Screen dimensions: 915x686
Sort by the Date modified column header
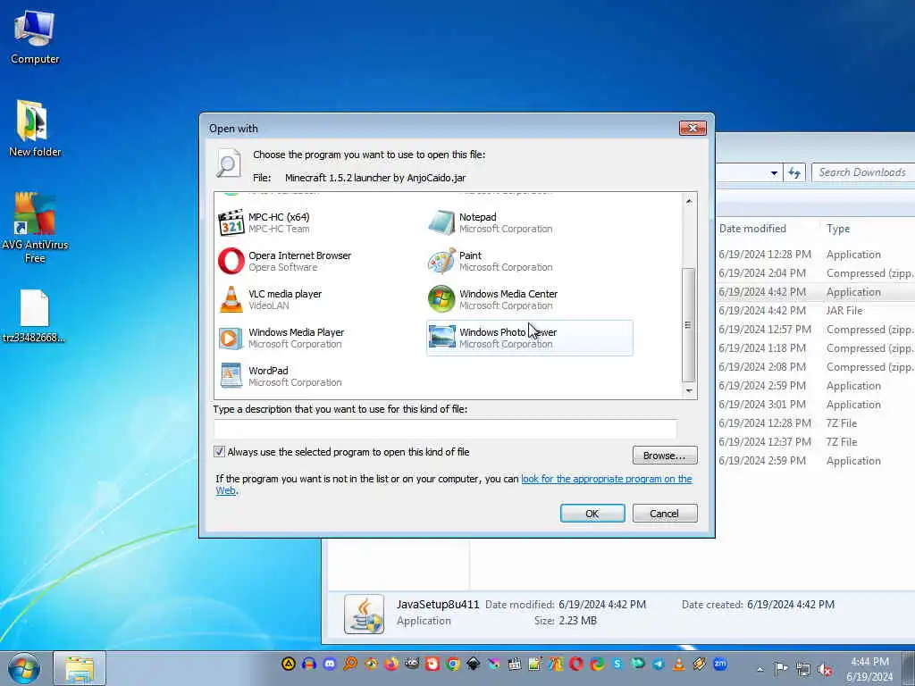752,229
